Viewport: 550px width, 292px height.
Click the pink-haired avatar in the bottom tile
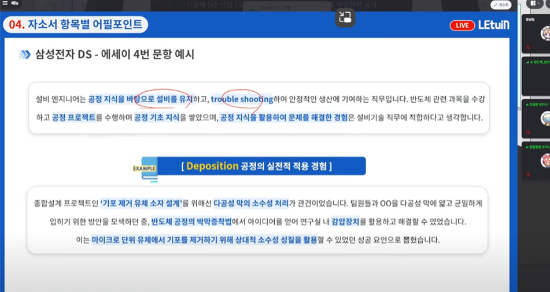pyautogui.click(x=546, y=161)
